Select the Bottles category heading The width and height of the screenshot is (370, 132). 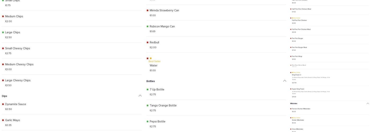(151, 81)
